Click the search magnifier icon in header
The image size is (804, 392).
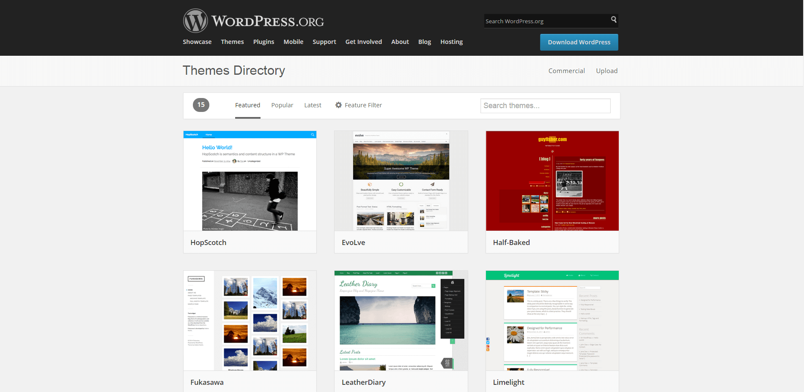613,19
